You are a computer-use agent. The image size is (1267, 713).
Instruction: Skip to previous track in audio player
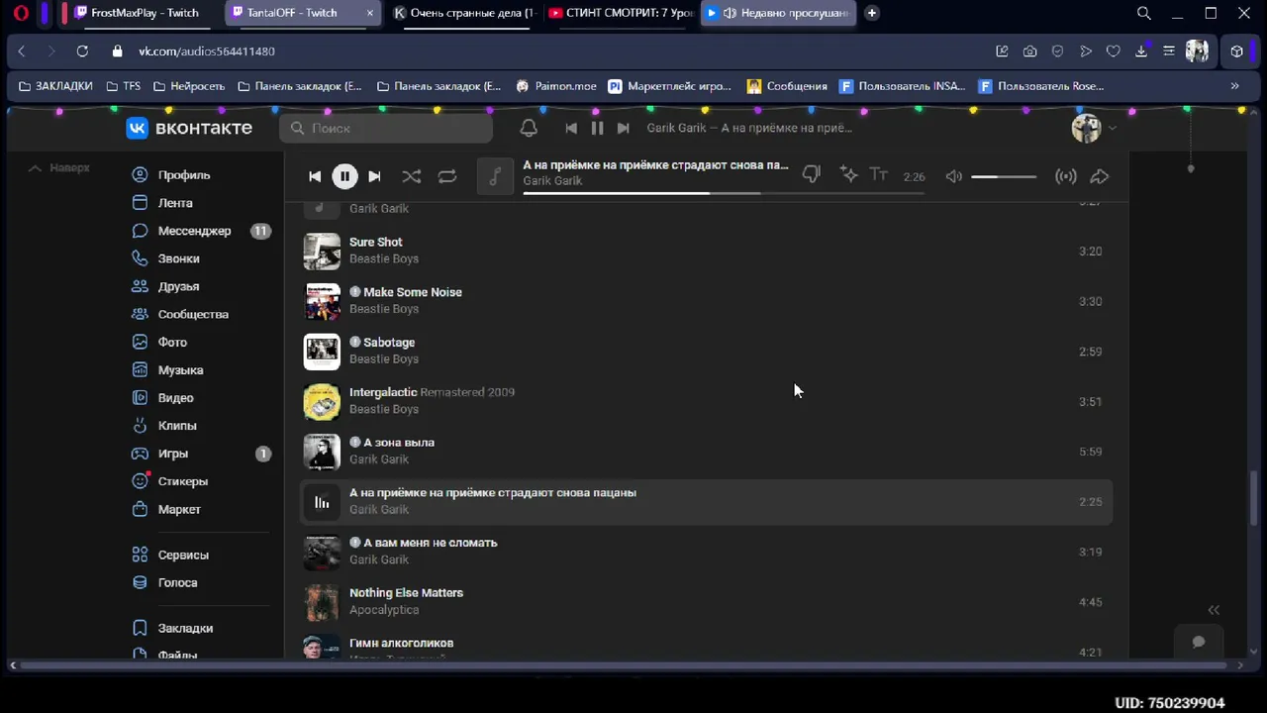click(315, 176)
